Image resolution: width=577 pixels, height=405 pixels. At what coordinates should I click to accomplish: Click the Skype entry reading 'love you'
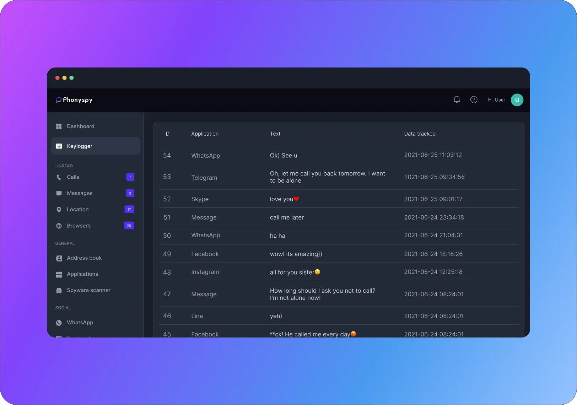point(281,199)
